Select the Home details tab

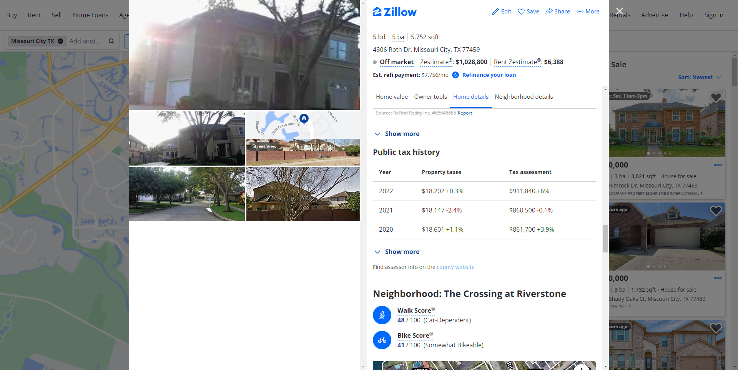pyautogui.click(x=471, y=97)
